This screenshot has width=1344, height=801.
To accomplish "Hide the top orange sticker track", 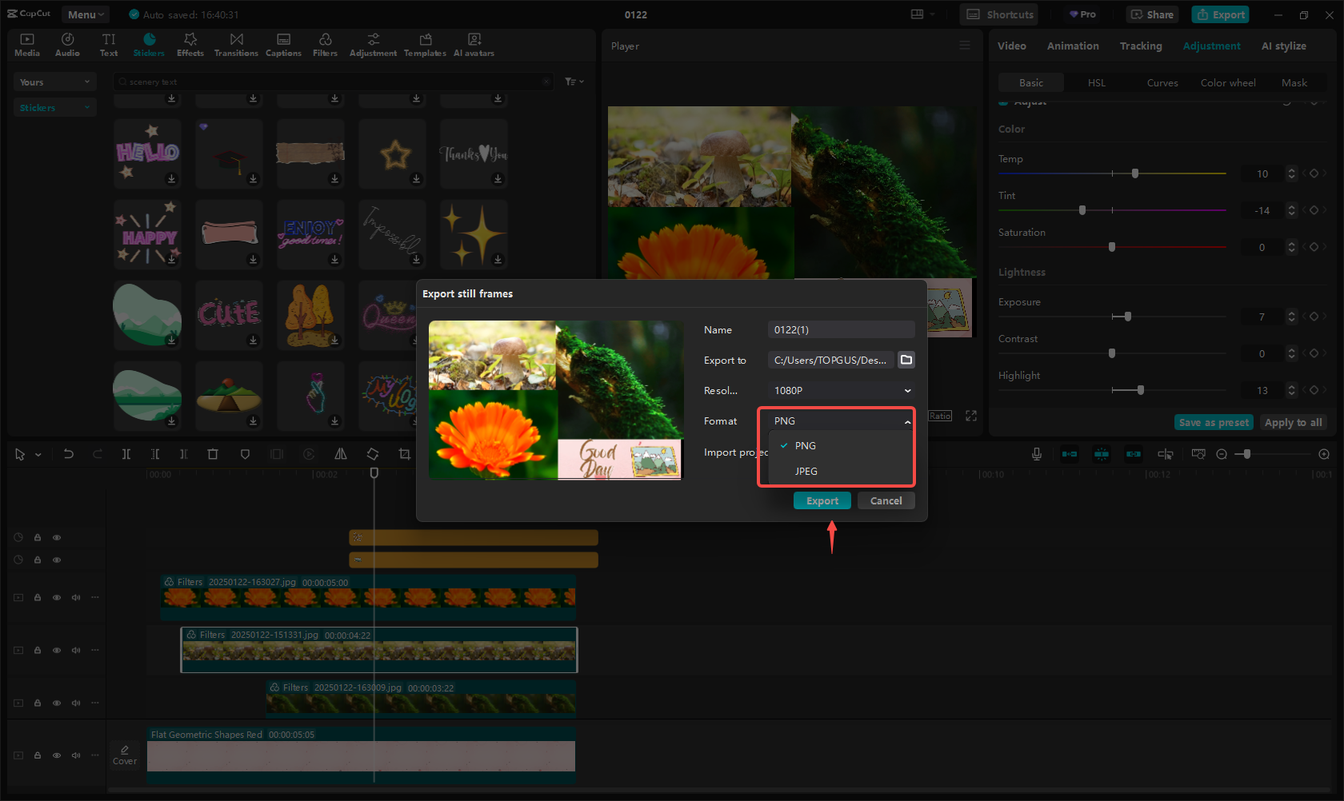I will (57, 538).
